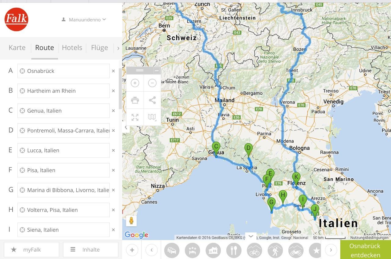Share the route via share icon
Screen dimensions: 391x259
click(152, 100)
